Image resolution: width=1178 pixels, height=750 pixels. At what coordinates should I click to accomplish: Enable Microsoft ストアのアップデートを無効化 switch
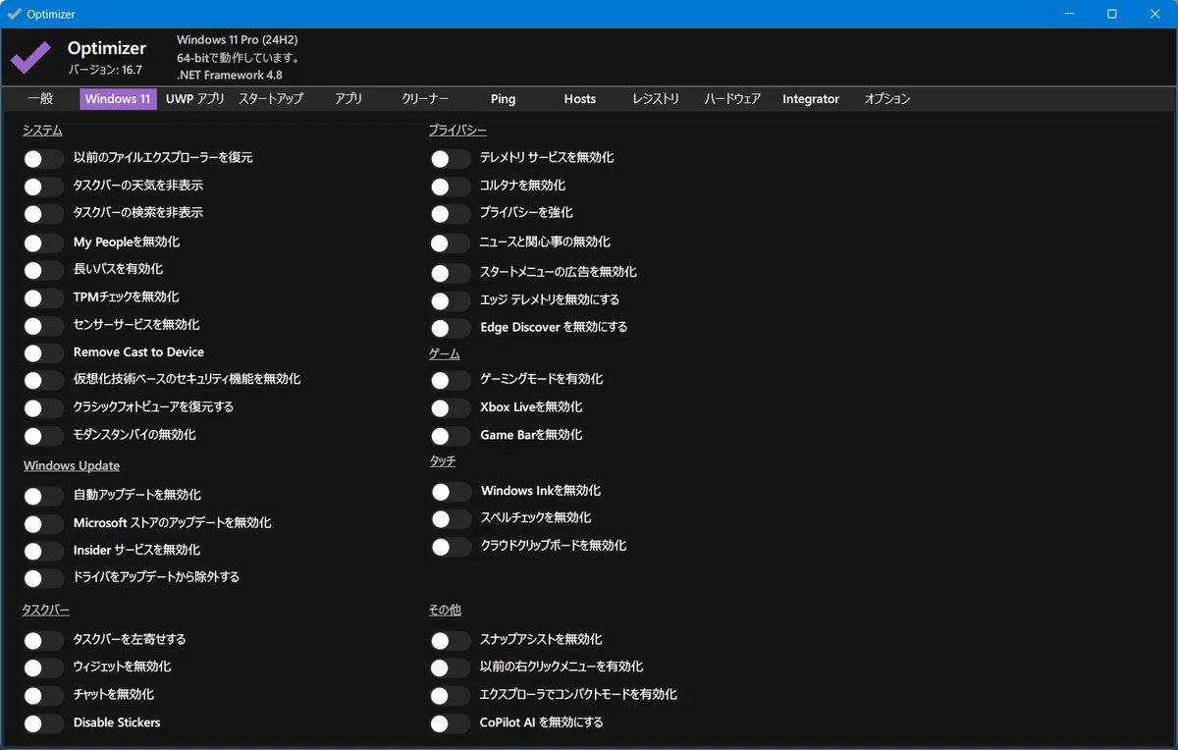click(44, 523)
